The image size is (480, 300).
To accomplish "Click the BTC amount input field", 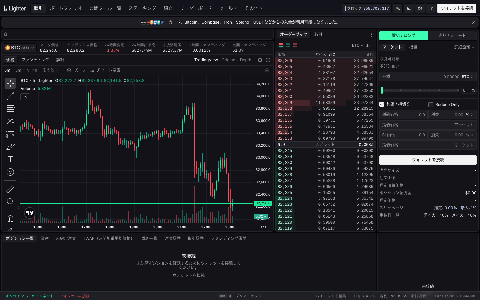I will (428, 77).
